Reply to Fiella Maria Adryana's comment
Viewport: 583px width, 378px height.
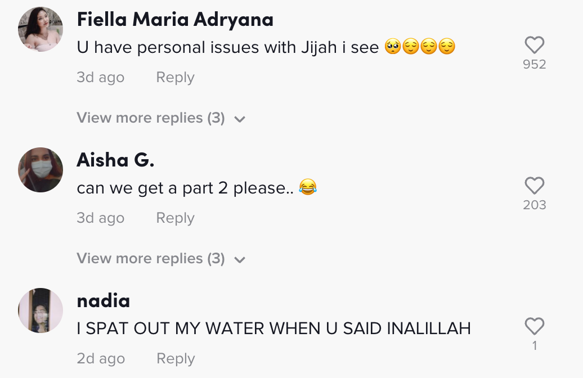[175, 78]
